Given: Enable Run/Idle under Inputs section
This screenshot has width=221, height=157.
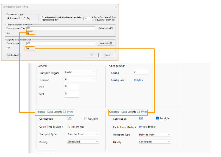Looking at the screenshot, I should click(x=86, y=118).
